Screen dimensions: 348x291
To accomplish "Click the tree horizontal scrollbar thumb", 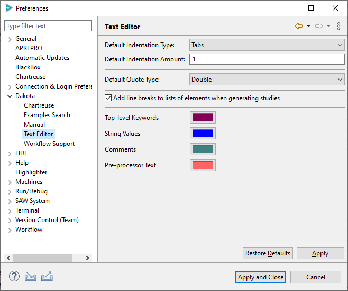I will pos(43,258).
